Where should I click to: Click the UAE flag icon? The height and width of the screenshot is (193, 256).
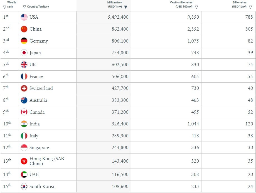[x=24, y=174]
